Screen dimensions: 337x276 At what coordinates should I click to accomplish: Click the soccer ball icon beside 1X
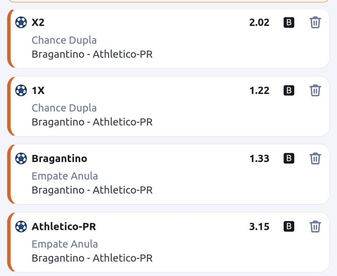(x=21, y=90)
